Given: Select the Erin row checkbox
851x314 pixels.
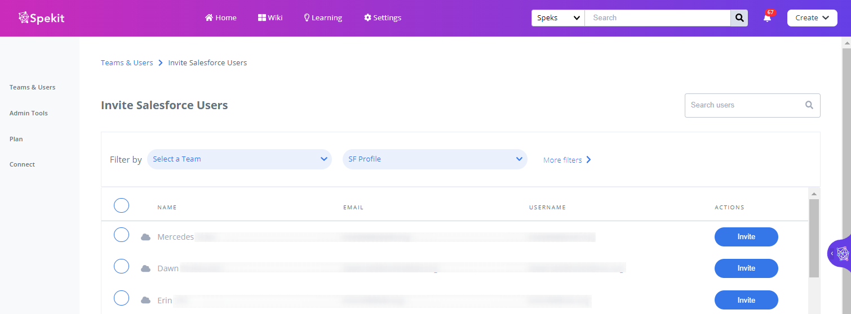Looking at the screenshot, I should tap(121, 298).
